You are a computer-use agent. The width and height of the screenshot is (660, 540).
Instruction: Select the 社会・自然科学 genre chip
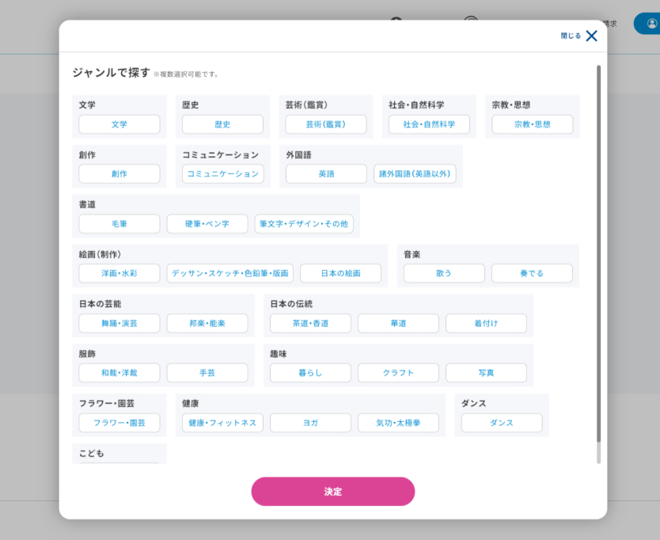click(429, 124)
